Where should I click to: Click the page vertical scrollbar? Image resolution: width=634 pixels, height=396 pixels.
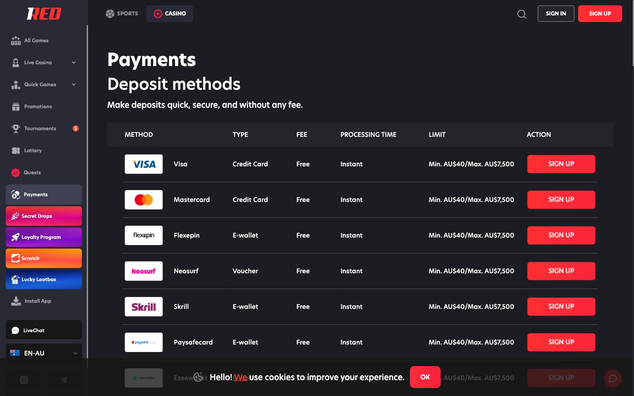pyautogui.click(x=632, y=33)
